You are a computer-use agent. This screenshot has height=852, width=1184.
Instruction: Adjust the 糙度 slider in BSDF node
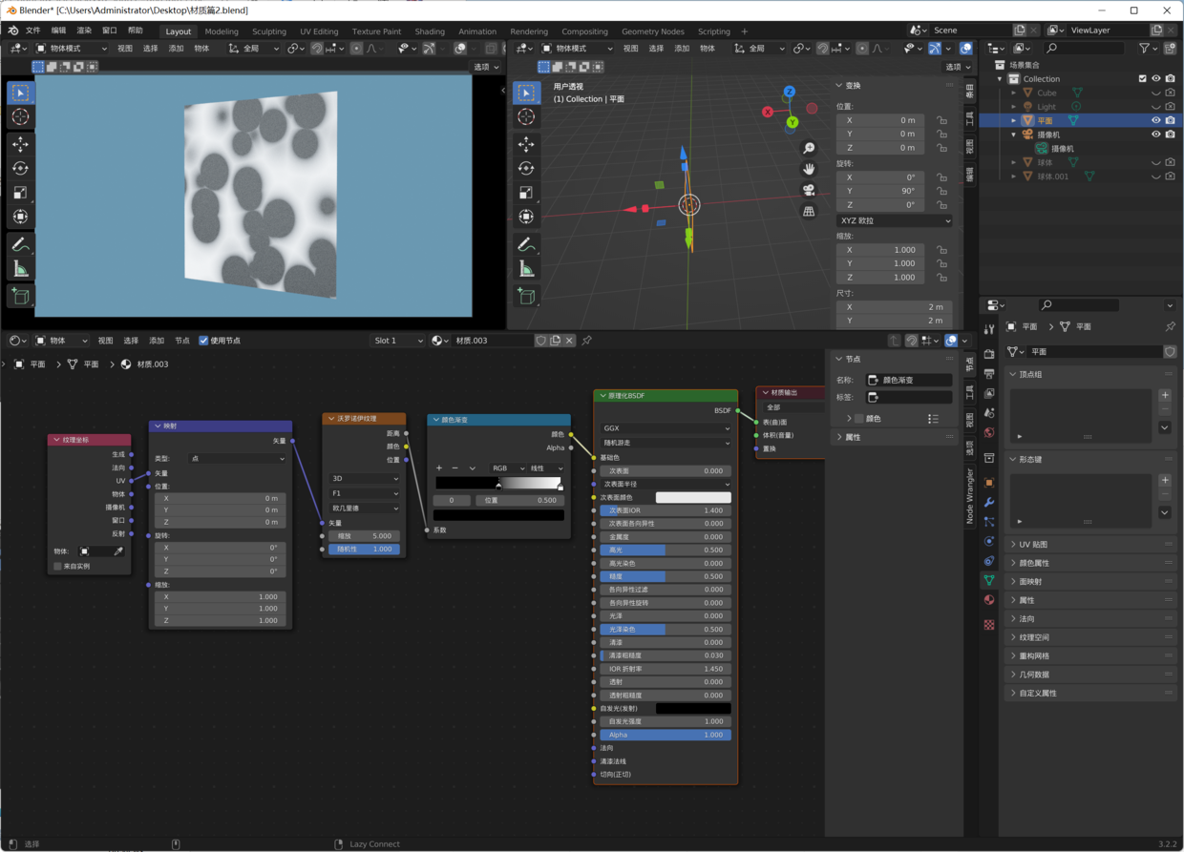click(666, 576)
